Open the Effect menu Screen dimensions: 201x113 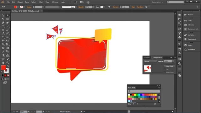coord(41,2)
